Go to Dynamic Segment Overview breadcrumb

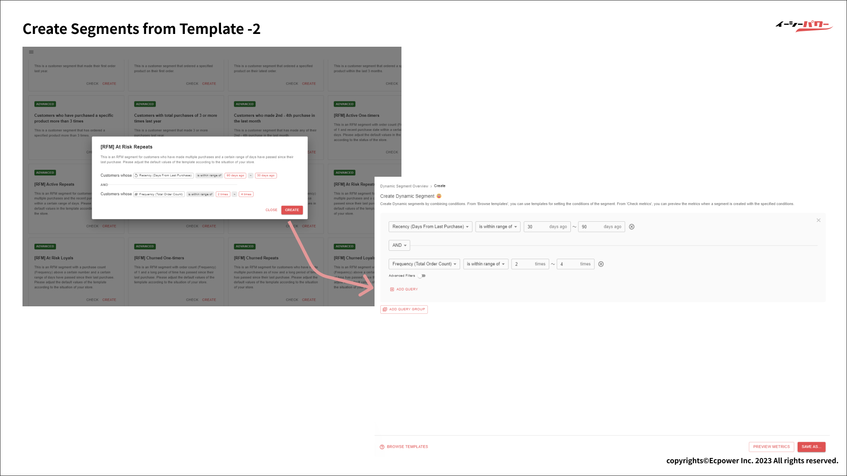point(404,186)
